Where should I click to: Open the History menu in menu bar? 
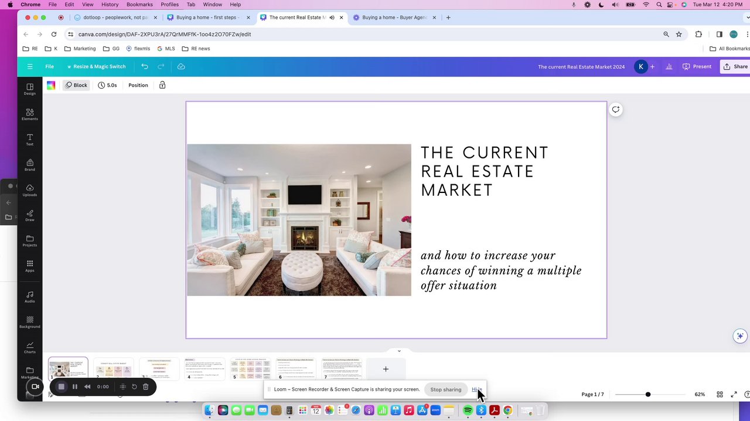point(110,5)
